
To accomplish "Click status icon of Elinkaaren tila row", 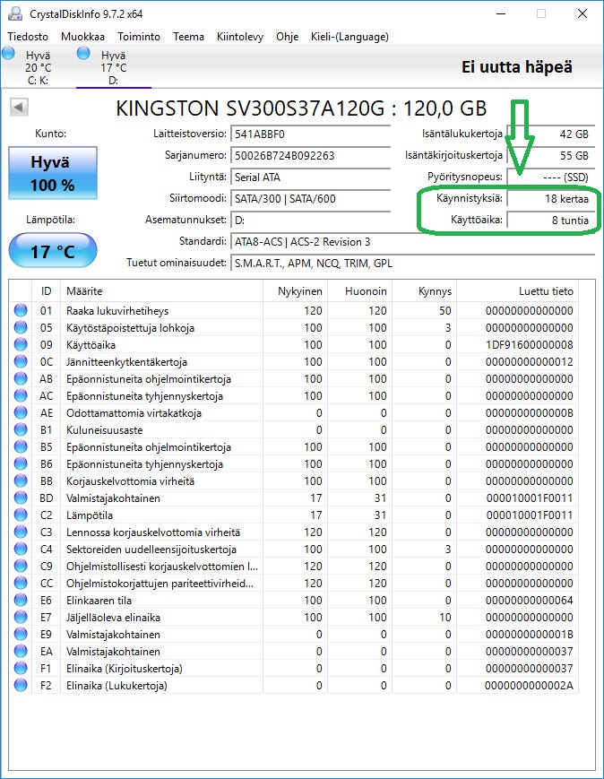I will (x=21, y=600).
